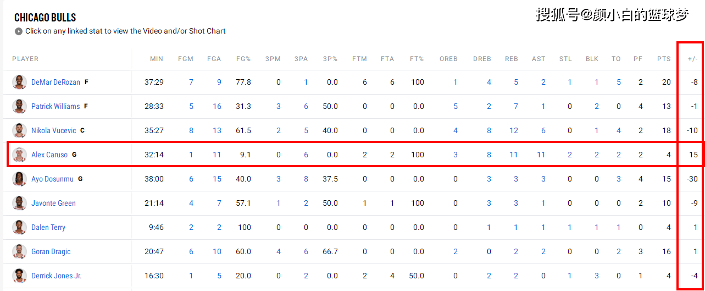Sort by the REB column header

click(512, 59)
